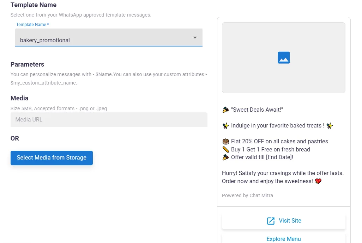Click the "Sweet Deals Await!" text
The image size is (362, 243).
[x=257, y=110]
